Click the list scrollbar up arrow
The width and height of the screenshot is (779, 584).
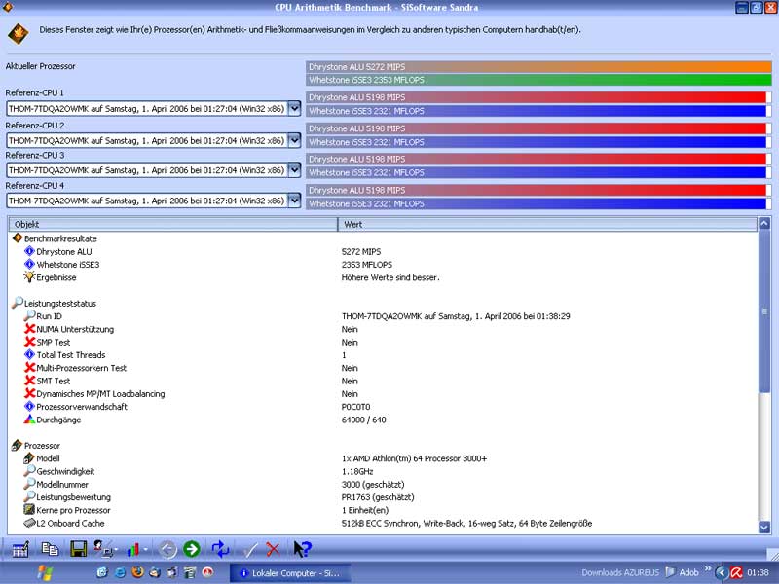764,224
